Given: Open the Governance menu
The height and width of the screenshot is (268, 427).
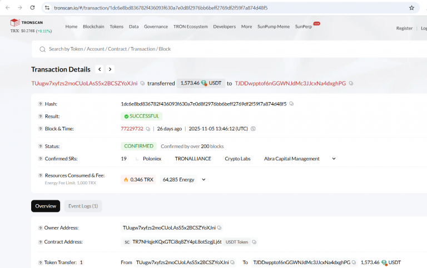Looking at the screenshot, I should 156,27.
